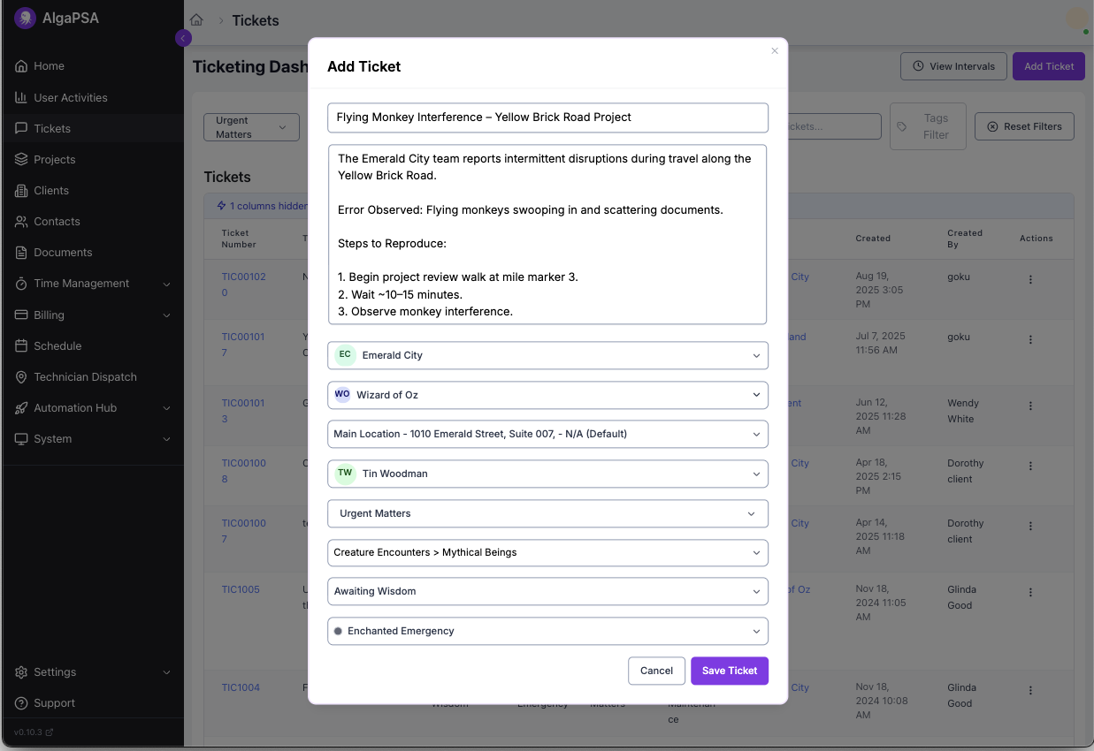Image resolution: width=1094 pixels, height=751 pixels.
Task: Open the Emerald City client dropdown
Action: (547, 355)
